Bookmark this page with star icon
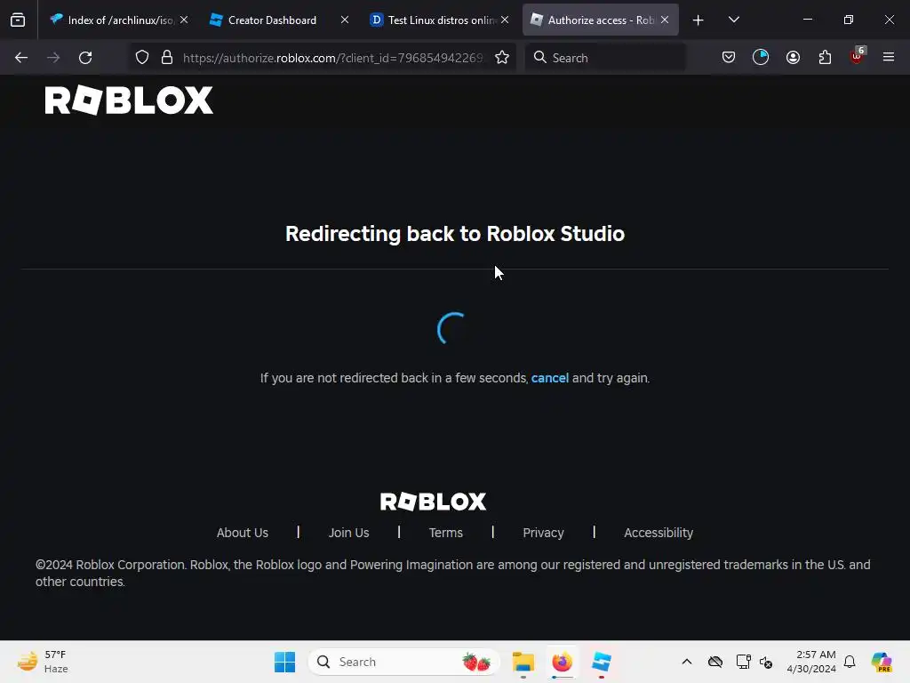 click(502, 58)
